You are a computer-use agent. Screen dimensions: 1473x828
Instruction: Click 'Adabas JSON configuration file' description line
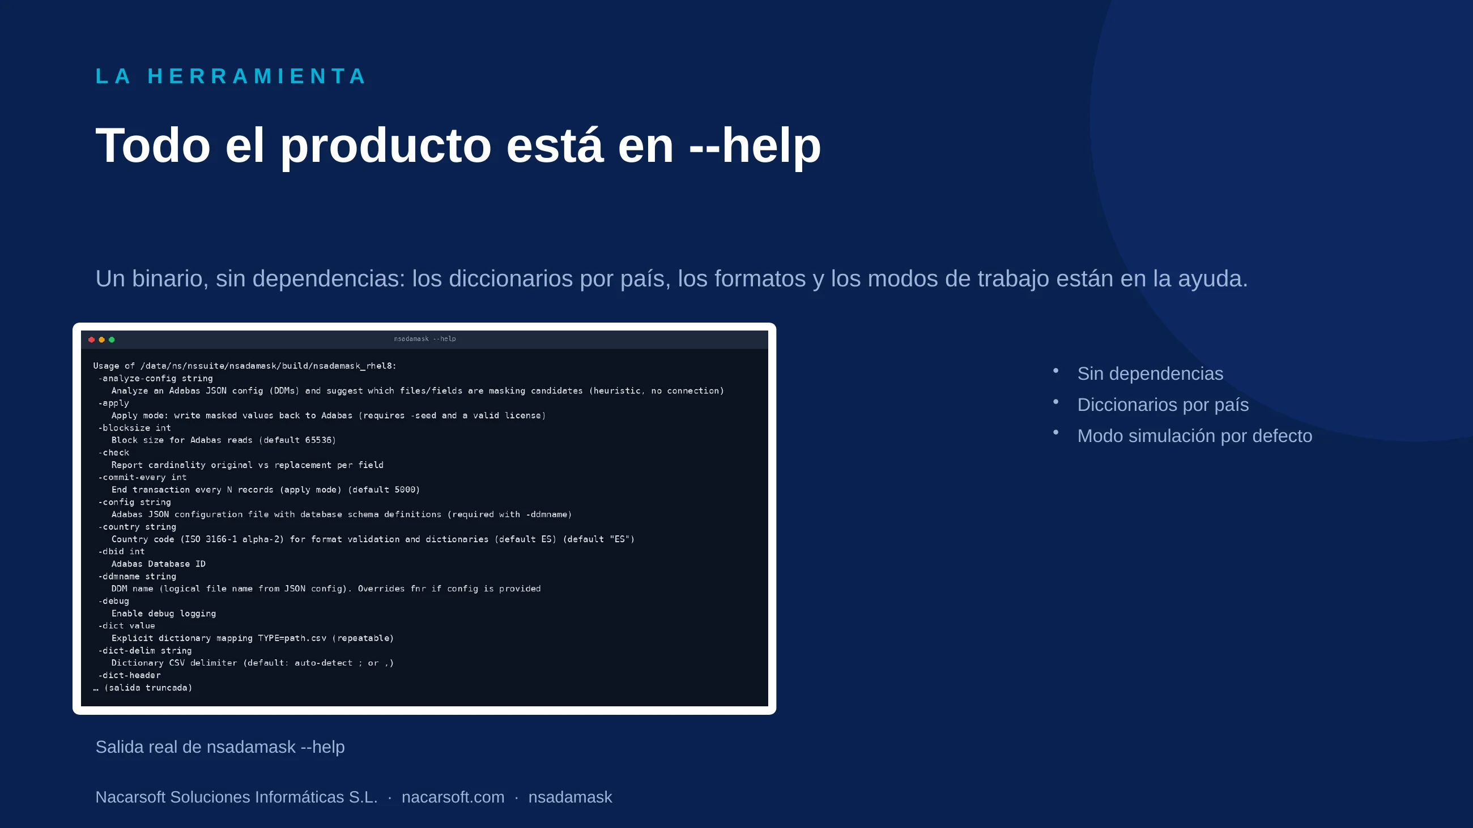[x=342, y=514]
